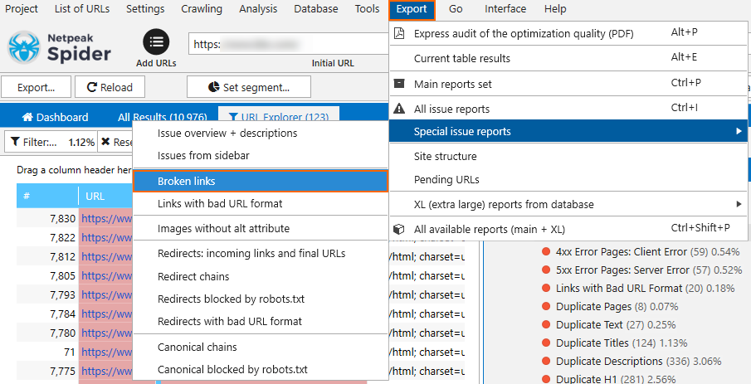Screen dimensions: 751x384
Task: Click the # column header
Action: (47, 197)
